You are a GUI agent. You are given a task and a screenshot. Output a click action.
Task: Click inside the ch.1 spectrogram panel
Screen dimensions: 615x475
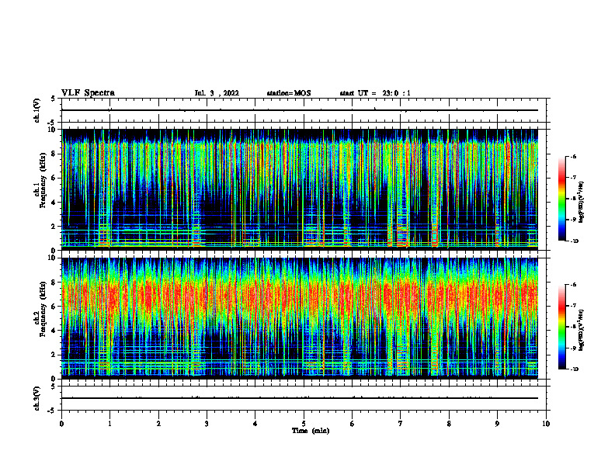(300, 189)
